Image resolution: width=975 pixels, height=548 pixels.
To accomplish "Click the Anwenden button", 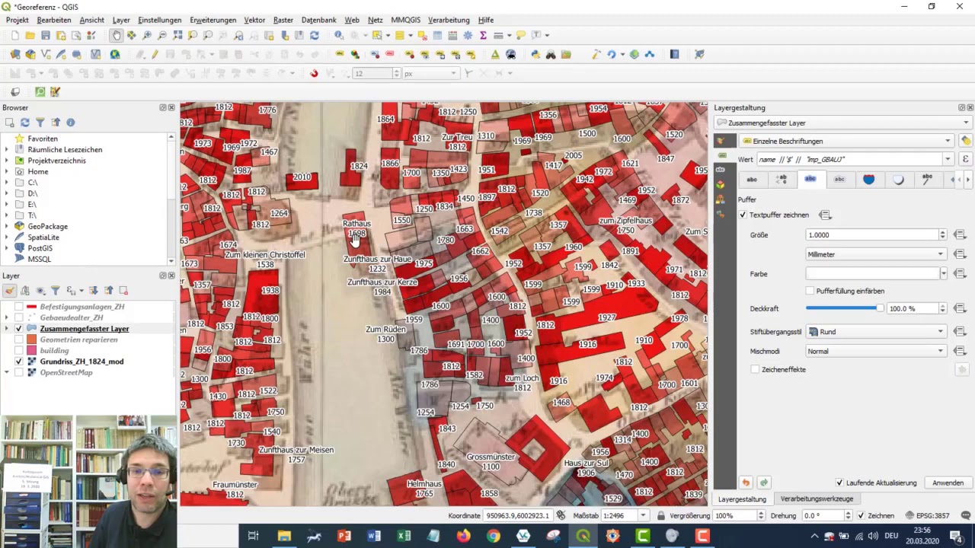I will tap(948, 483).
